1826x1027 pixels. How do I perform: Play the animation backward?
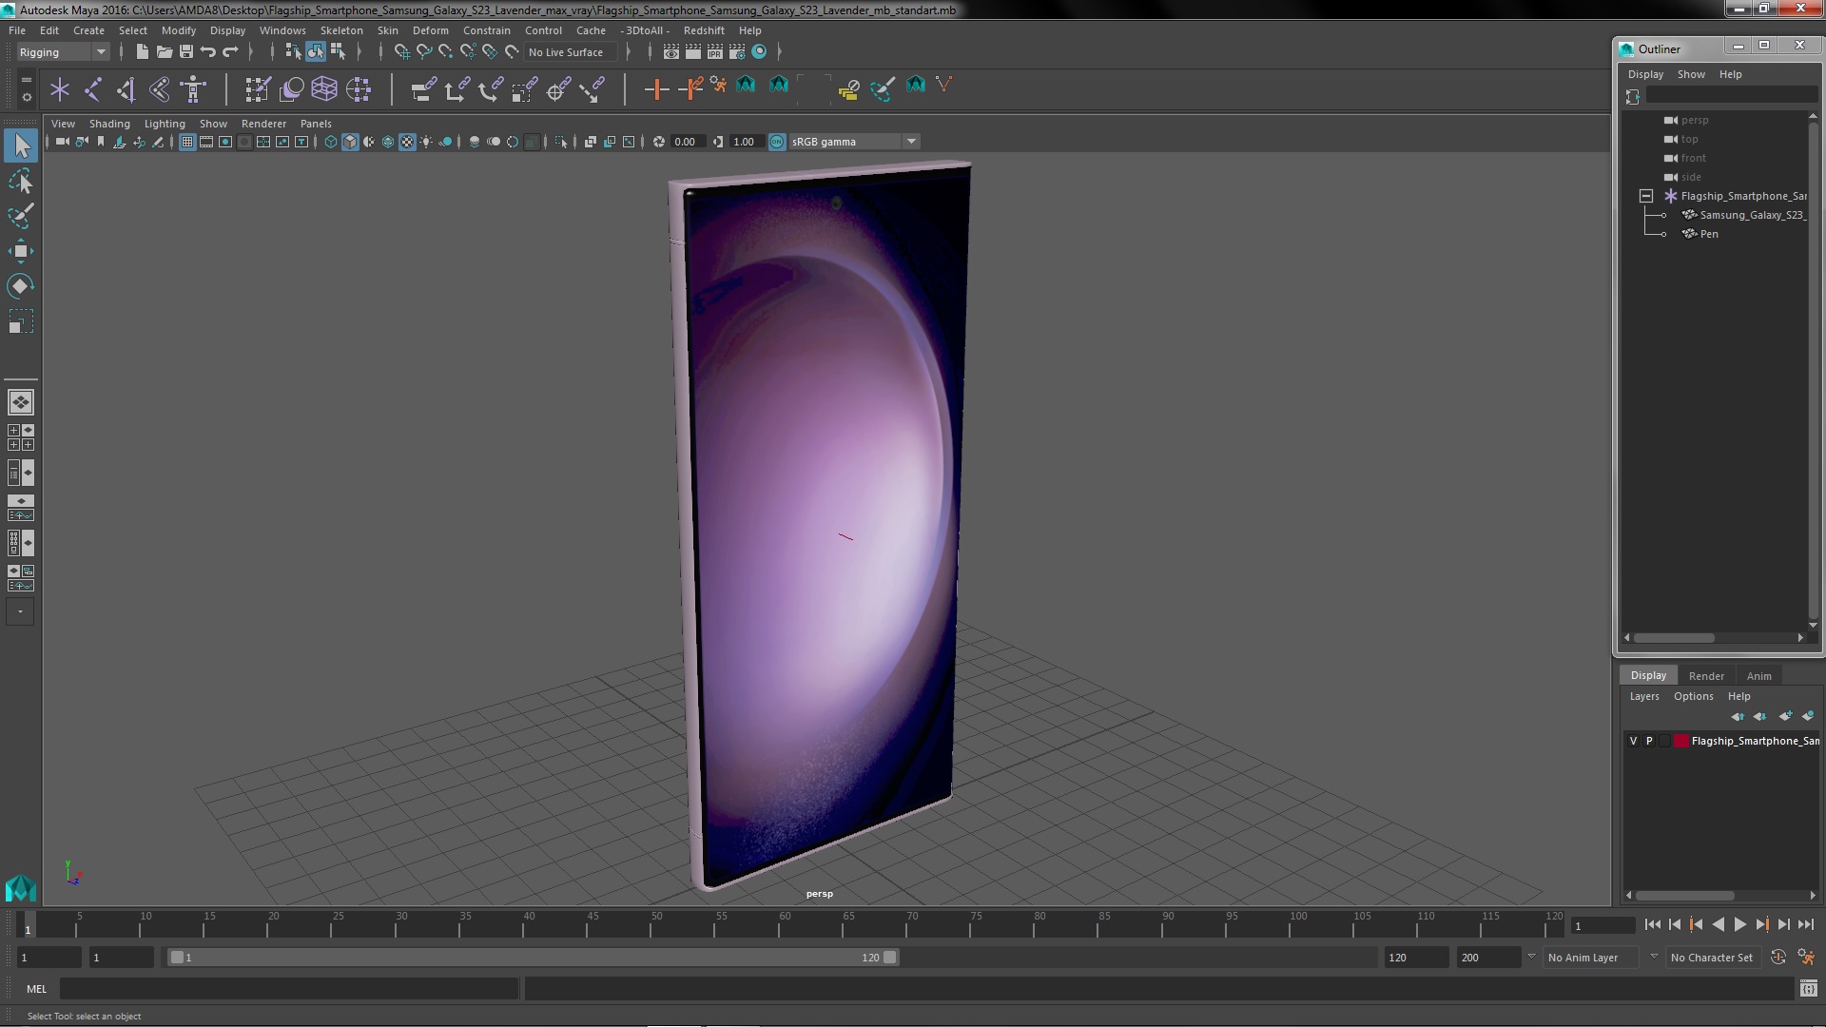[1718, 924]
